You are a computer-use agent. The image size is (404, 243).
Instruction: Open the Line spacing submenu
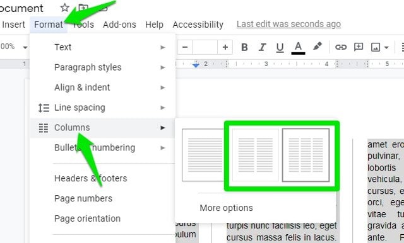tap(102, 108)
